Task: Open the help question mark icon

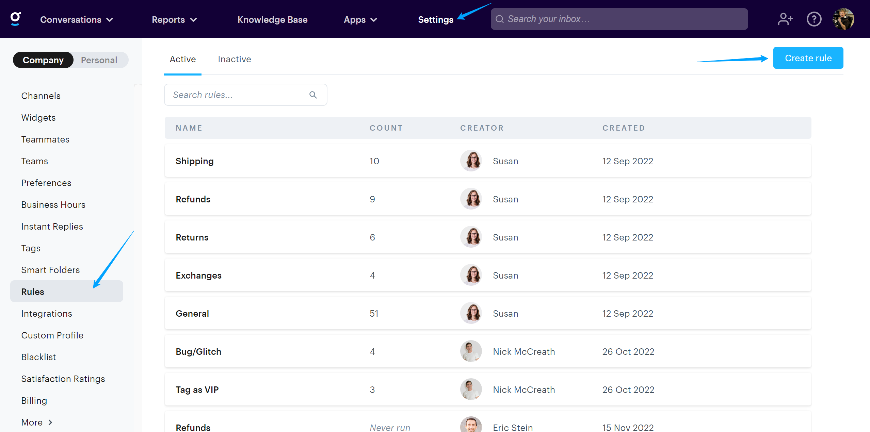Action: [814, 19]
